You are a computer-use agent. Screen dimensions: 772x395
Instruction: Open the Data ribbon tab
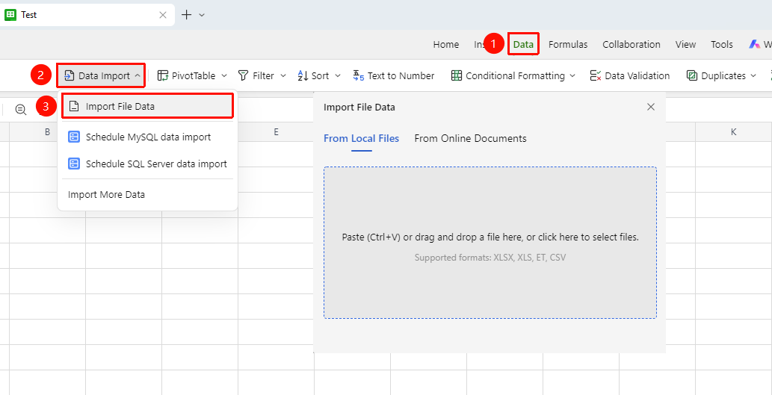point(523,44)
